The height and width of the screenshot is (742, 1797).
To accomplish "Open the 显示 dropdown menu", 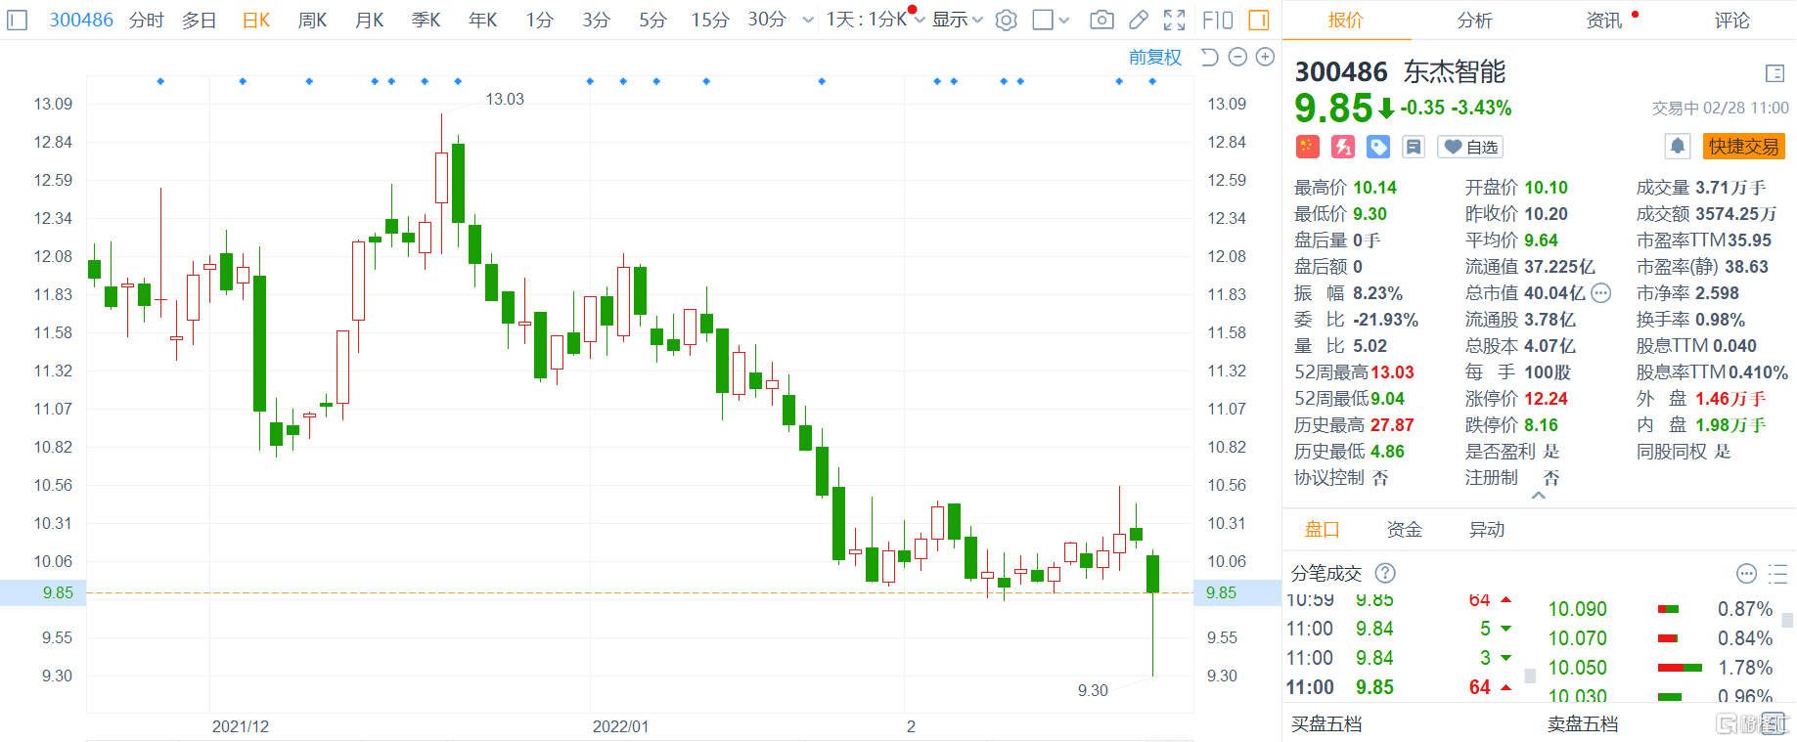I will click(x=957, y=20).
